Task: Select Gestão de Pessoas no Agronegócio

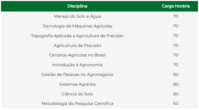Action: [77, 75]
